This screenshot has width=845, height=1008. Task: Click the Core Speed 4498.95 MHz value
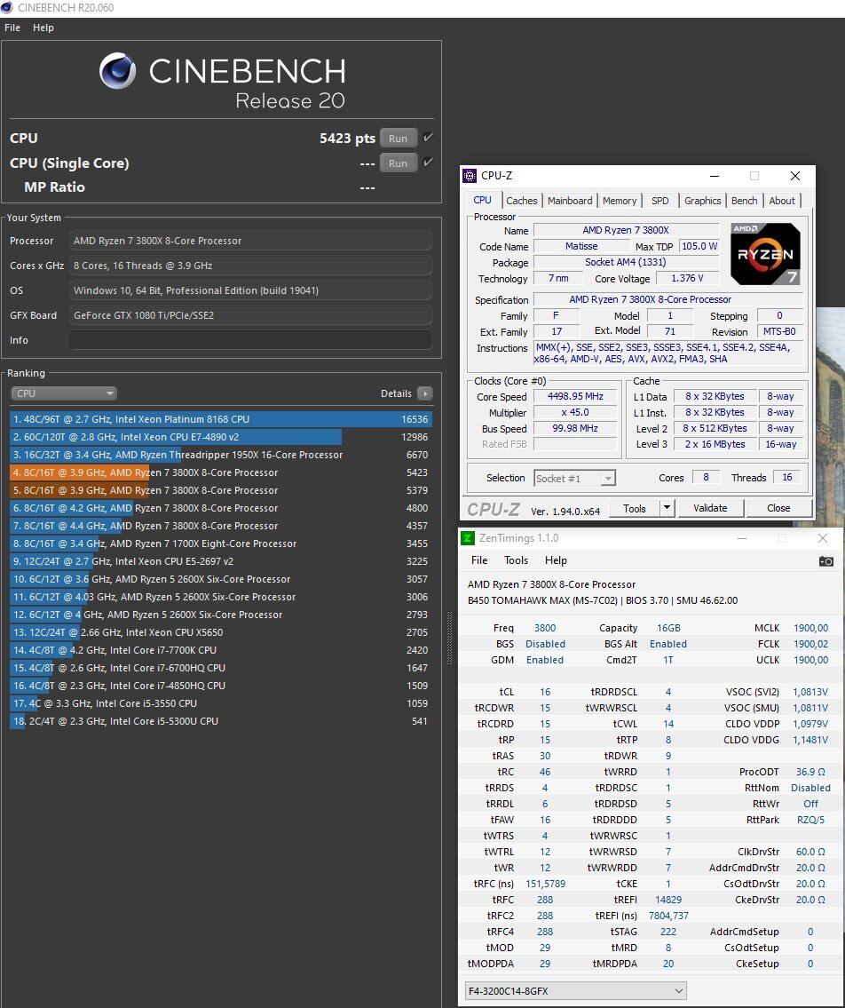tap(575, 397)
